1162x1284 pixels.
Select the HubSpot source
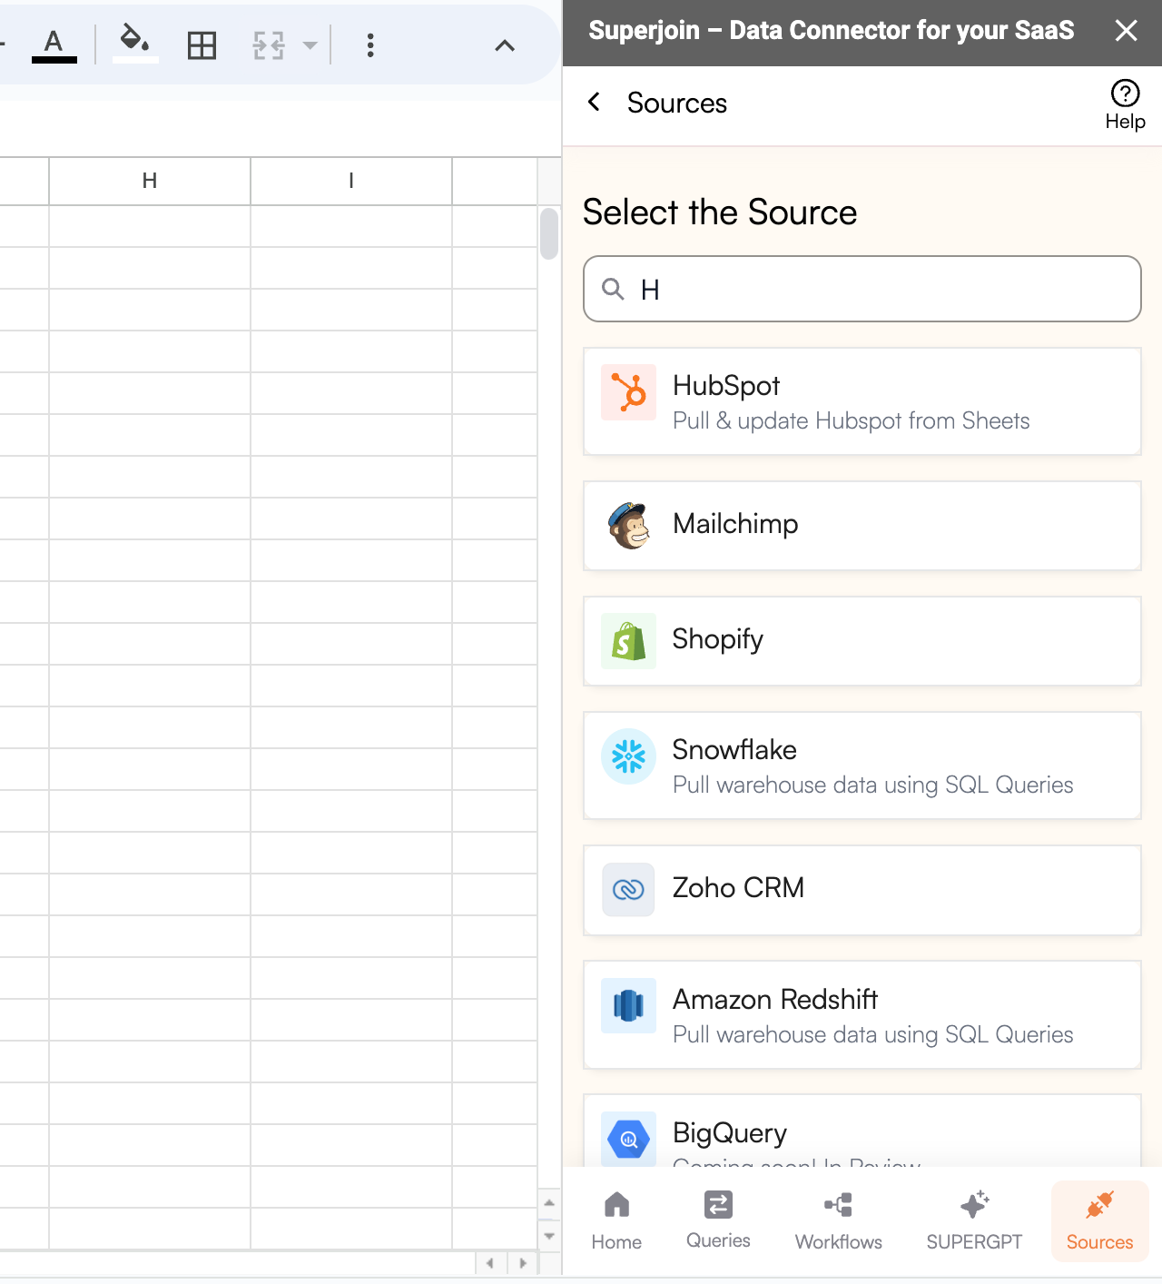pyautogui.click(x=862, y=401)
